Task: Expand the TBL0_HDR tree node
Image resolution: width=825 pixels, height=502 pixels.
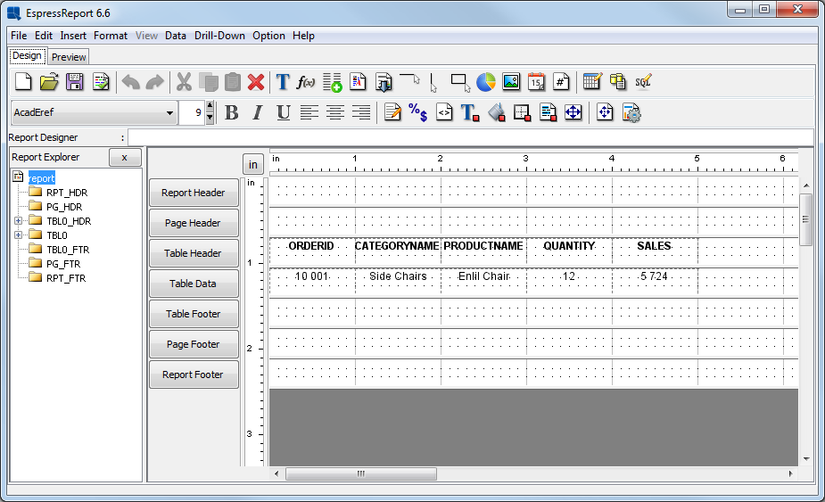Action: [18, 220]
